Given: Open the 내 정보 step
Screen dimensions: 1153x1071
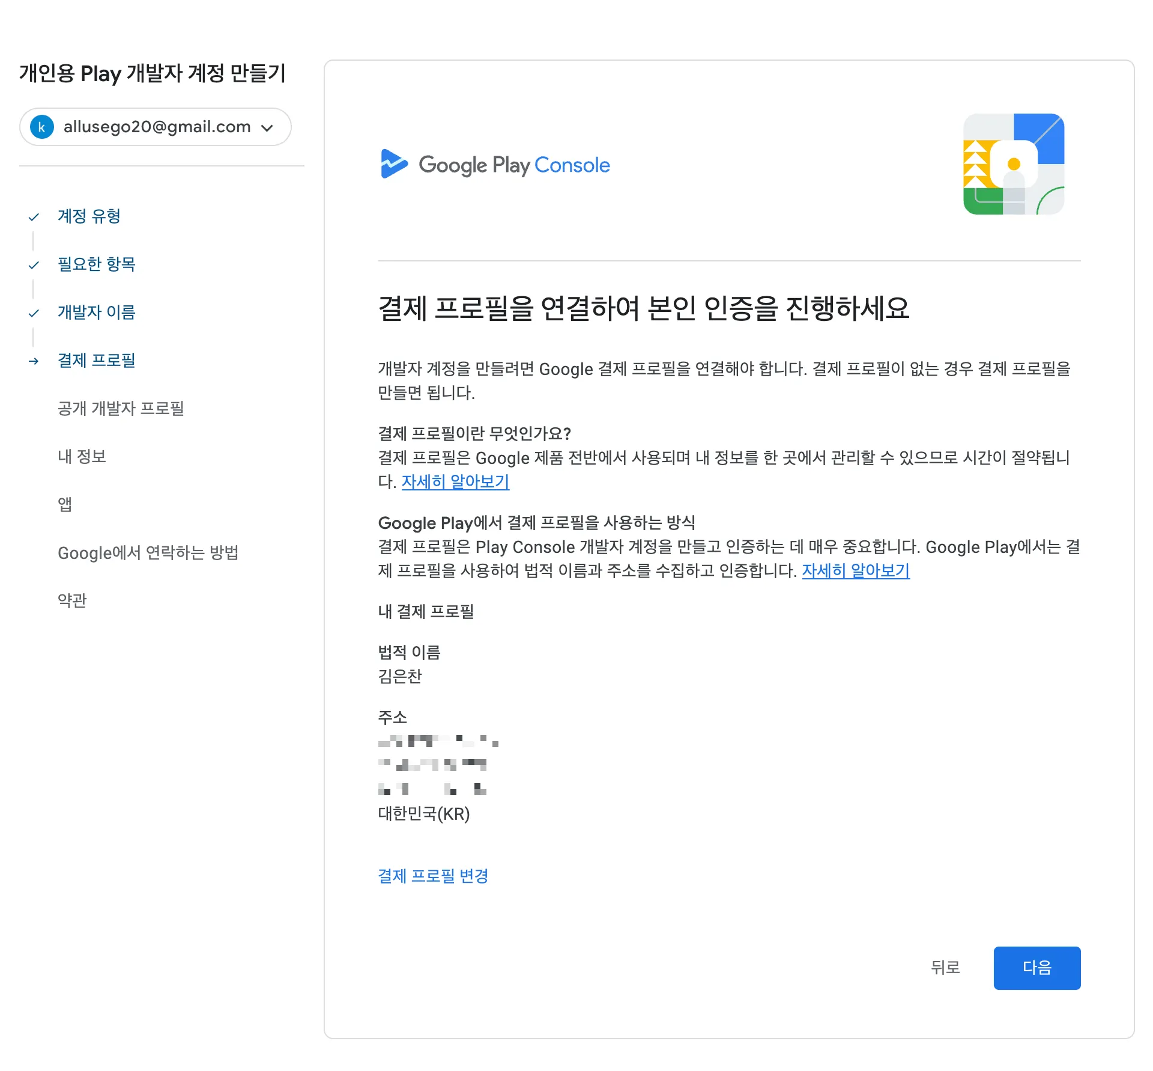Looking at the screenshot, I should click(82, 457).
